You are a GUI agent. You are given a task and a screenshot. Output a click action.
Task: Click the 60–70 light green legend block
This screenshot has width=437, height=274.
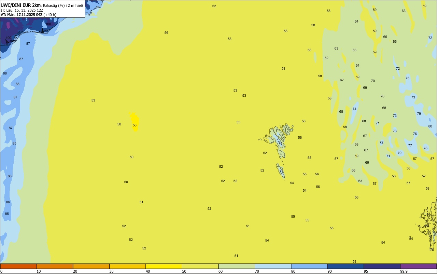(x=237, y=266)
